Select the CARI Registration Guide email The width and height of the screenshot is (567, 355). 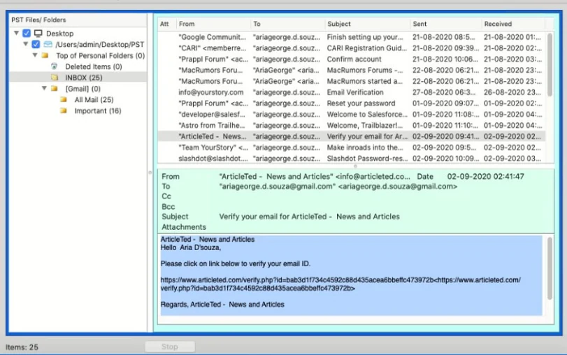[x=351, y=48]
